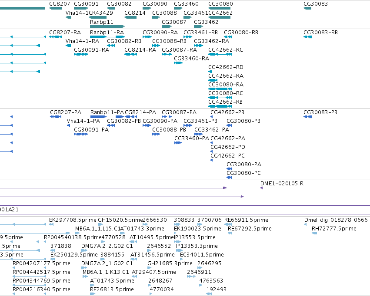Select the DME1-020L05.R BAC end label
370x296 pixels.
coord(282,183)
